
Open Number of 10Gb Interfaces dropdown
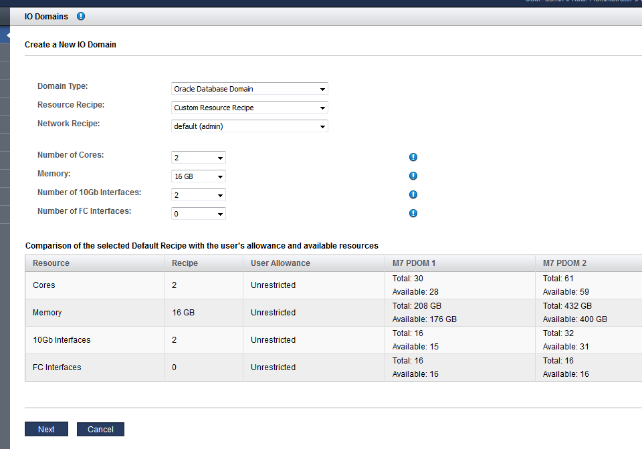coord(198,195)
